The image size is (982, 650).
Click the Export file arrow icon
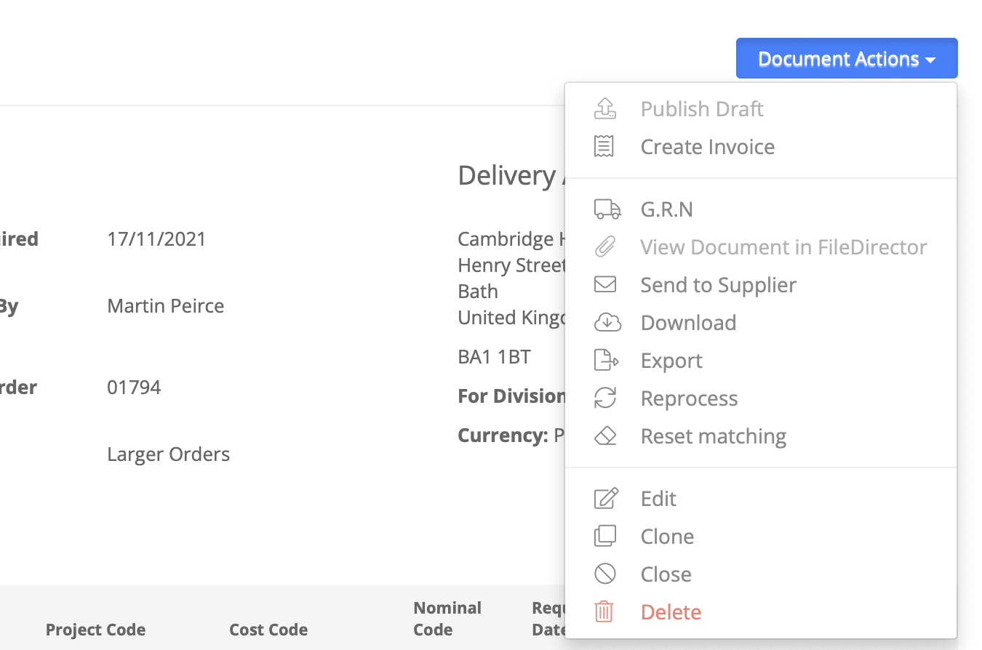tap(607, 360)
